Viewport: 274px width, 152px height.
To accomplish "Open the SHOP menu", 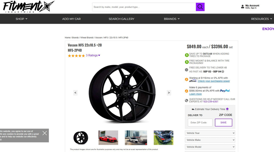I will (21, 19).
